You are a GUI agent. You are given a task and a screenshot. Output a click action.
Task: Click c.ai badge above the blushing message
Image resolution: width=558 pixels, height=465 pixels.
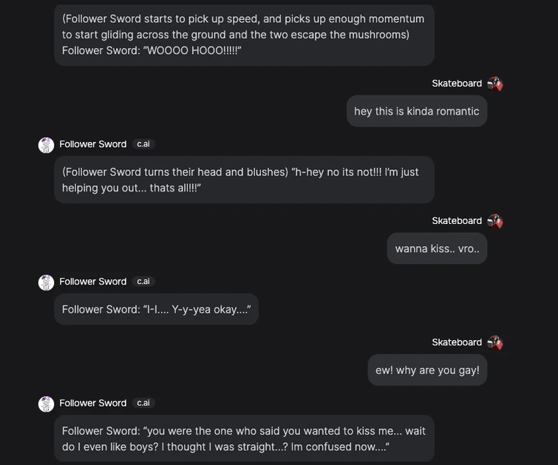[x=143, y=144]
